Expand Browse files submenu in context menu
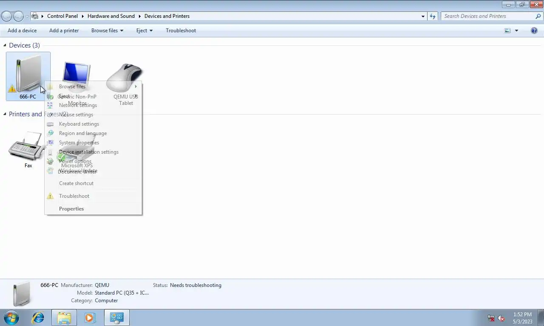544x326 pixels. pyautogui.click(x=136, y=87)
